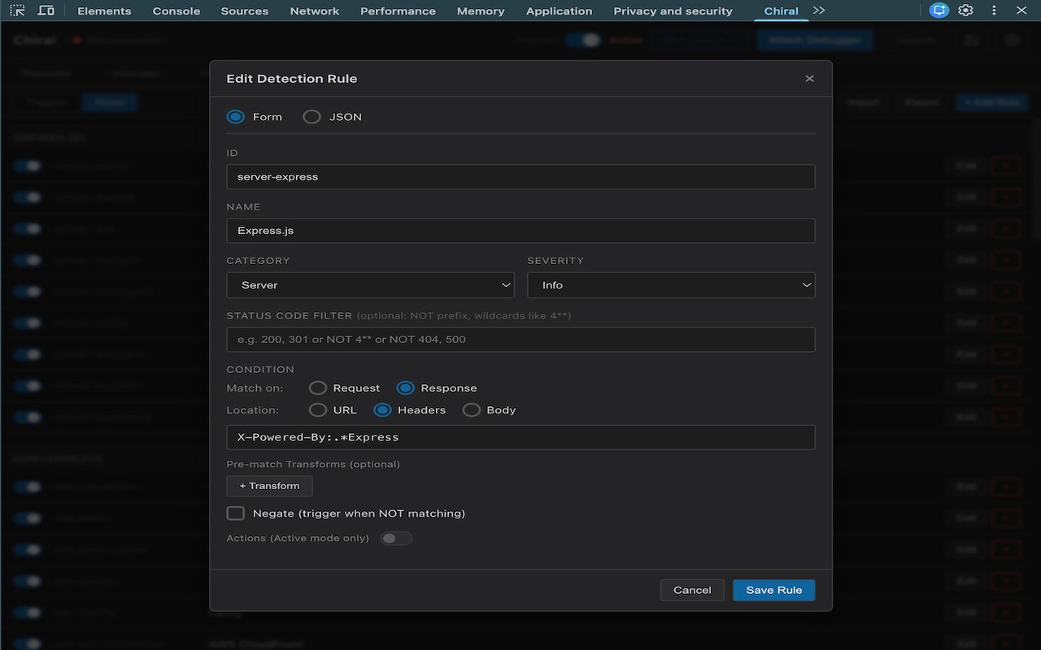Open the Network tab
This screenshot has width=1041, height=650.
pos(315,11)
